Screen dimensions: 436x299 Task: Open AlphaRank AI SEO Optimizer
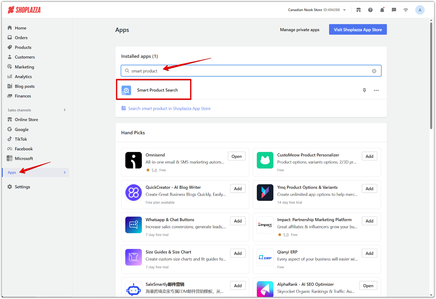click(x=368, y=286)
